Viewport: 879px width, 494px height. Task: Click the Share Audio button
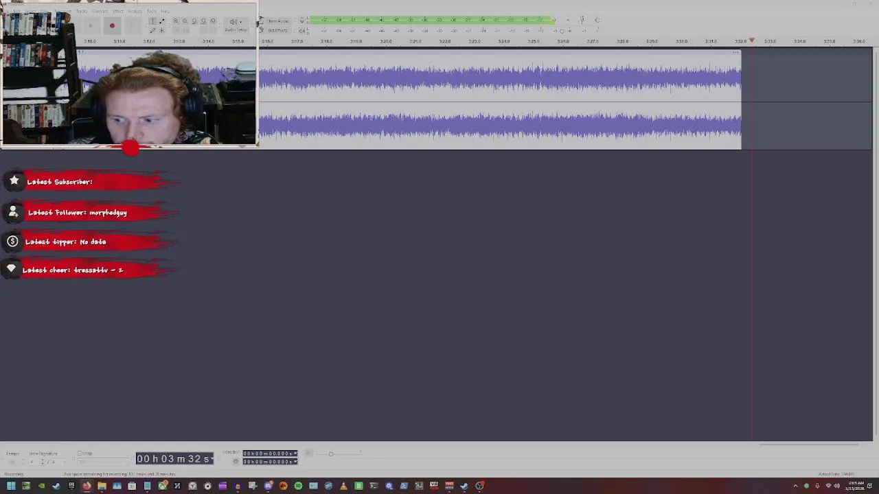click(x=278, y=21)
